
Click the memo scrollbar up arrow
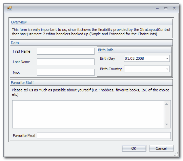(166, 104)
